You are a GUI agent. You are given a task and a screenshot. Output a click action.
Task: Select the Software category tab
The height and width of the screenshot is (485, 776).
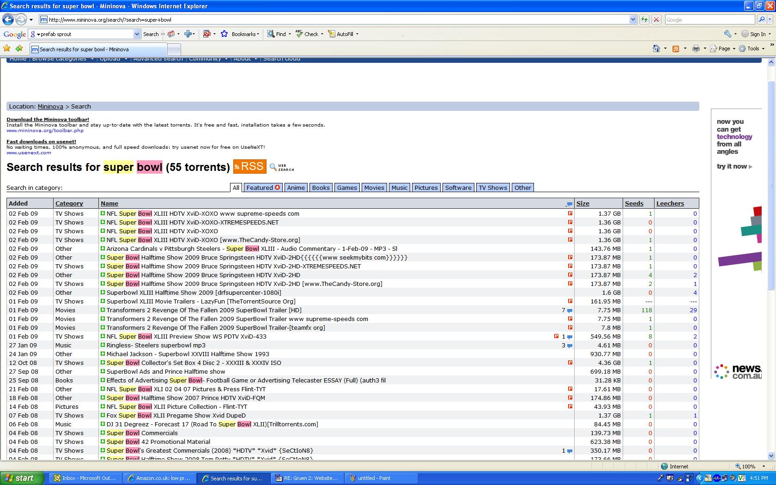[x=458, y=188]
